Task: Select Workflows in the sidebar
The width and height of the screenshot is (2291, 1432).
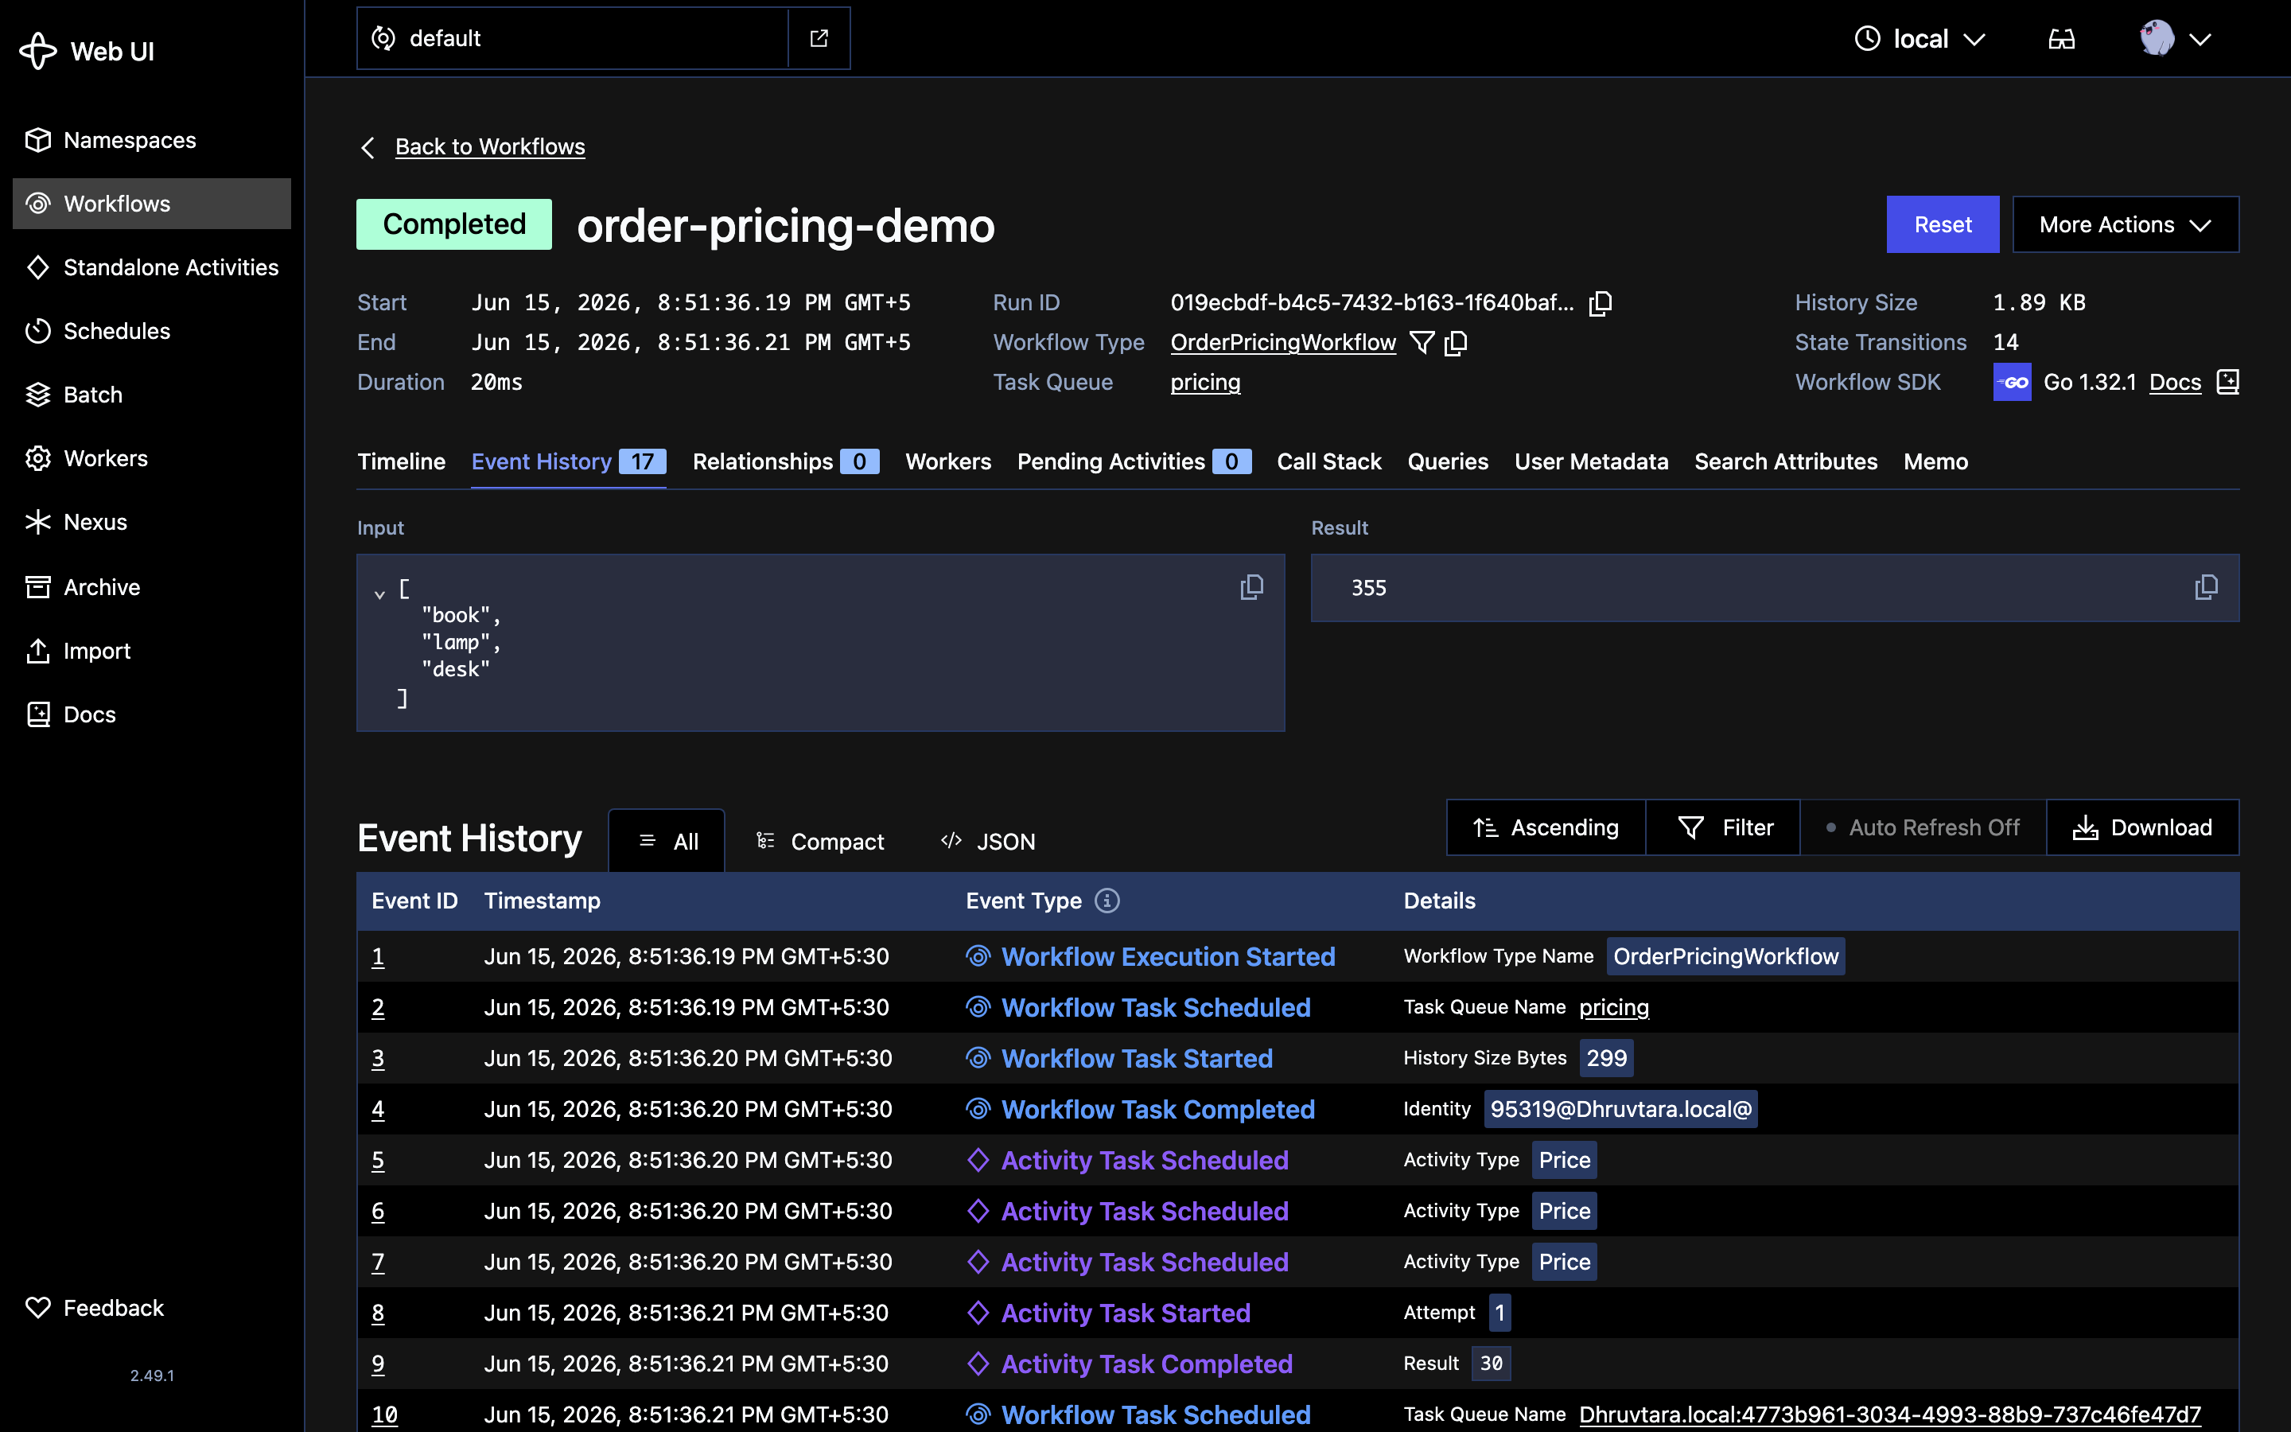Action: (x=151, y=204)
